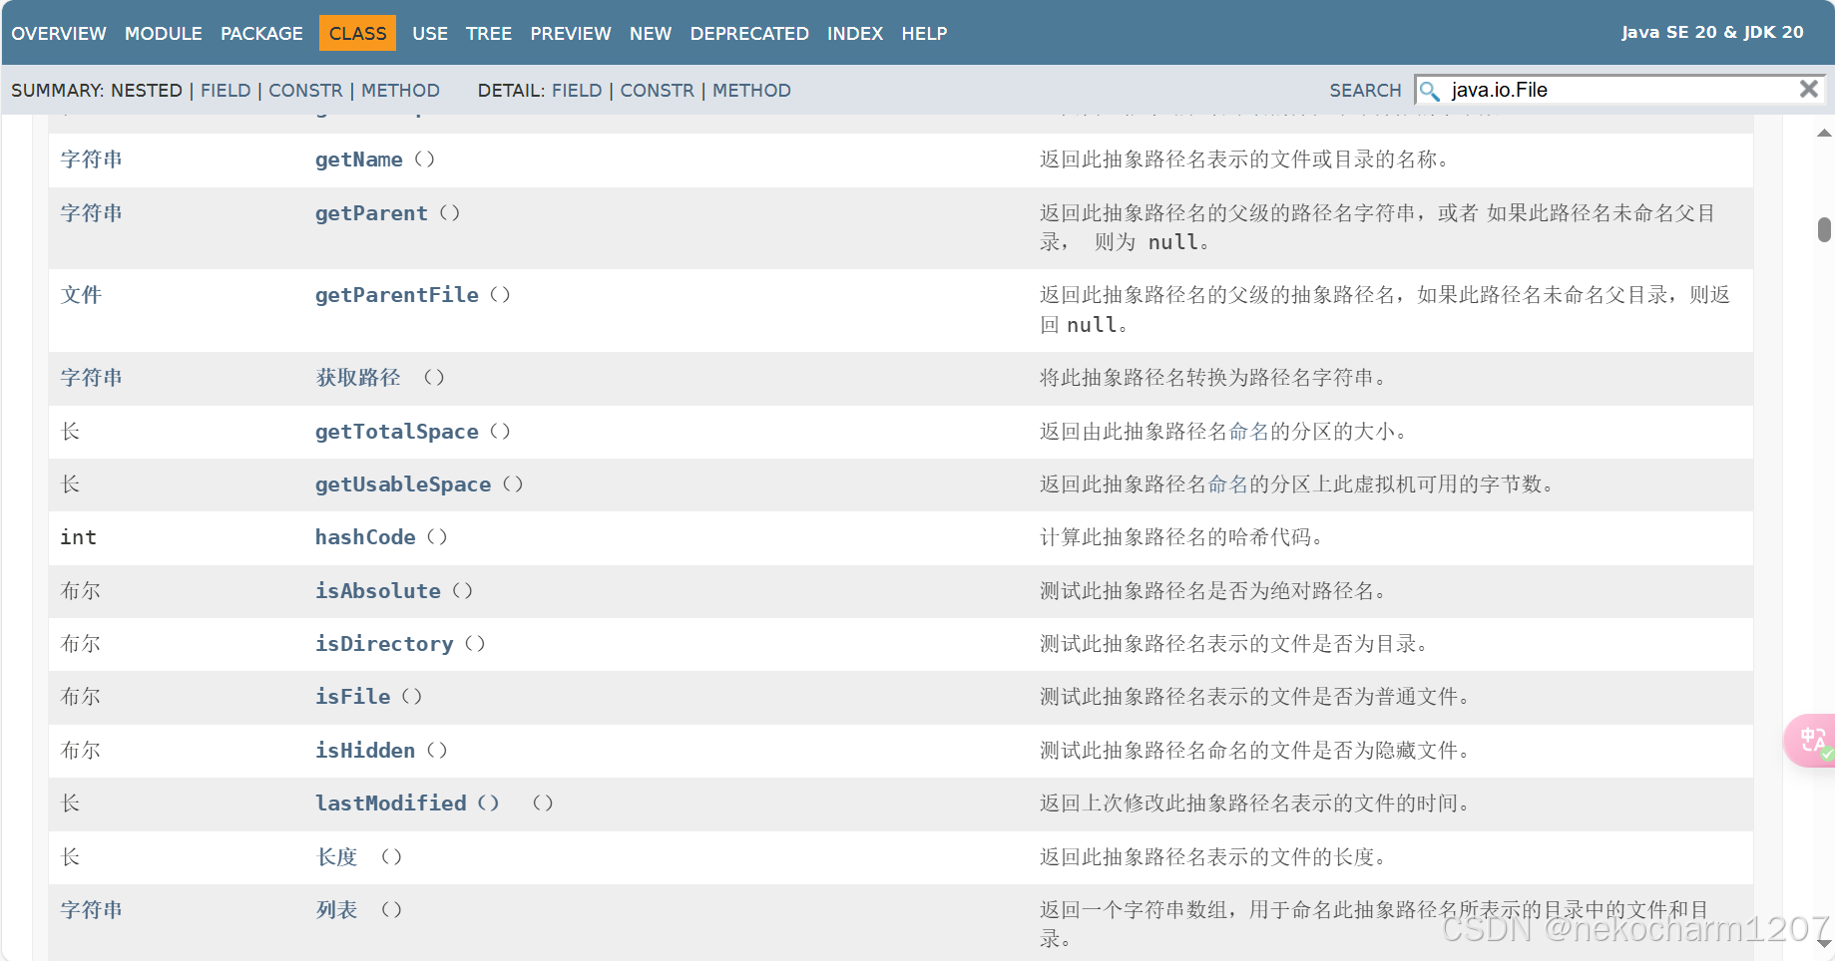This screenshot has height=961, width=1835.
Task: Jump to METHOD detail section
Action: 751,91
